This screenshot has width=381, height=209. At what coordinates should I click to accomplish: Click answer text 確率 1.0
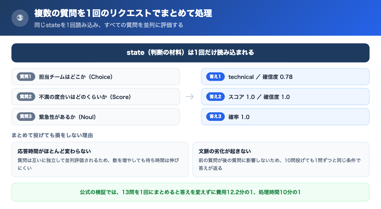pos(239,117)
